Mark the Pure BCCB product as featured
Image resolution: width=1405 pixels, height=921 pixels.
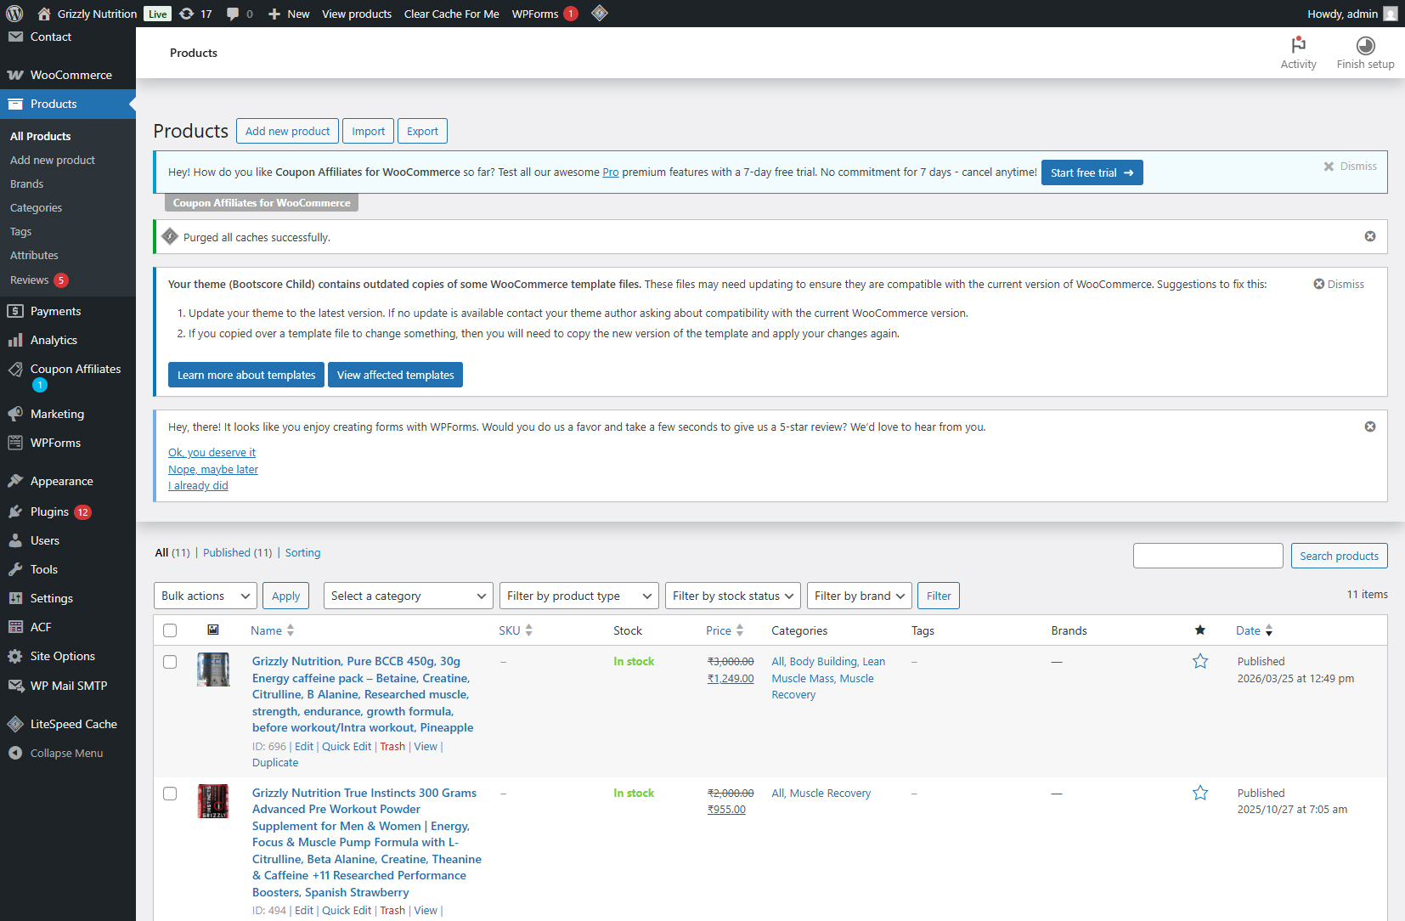[1199, 661]
